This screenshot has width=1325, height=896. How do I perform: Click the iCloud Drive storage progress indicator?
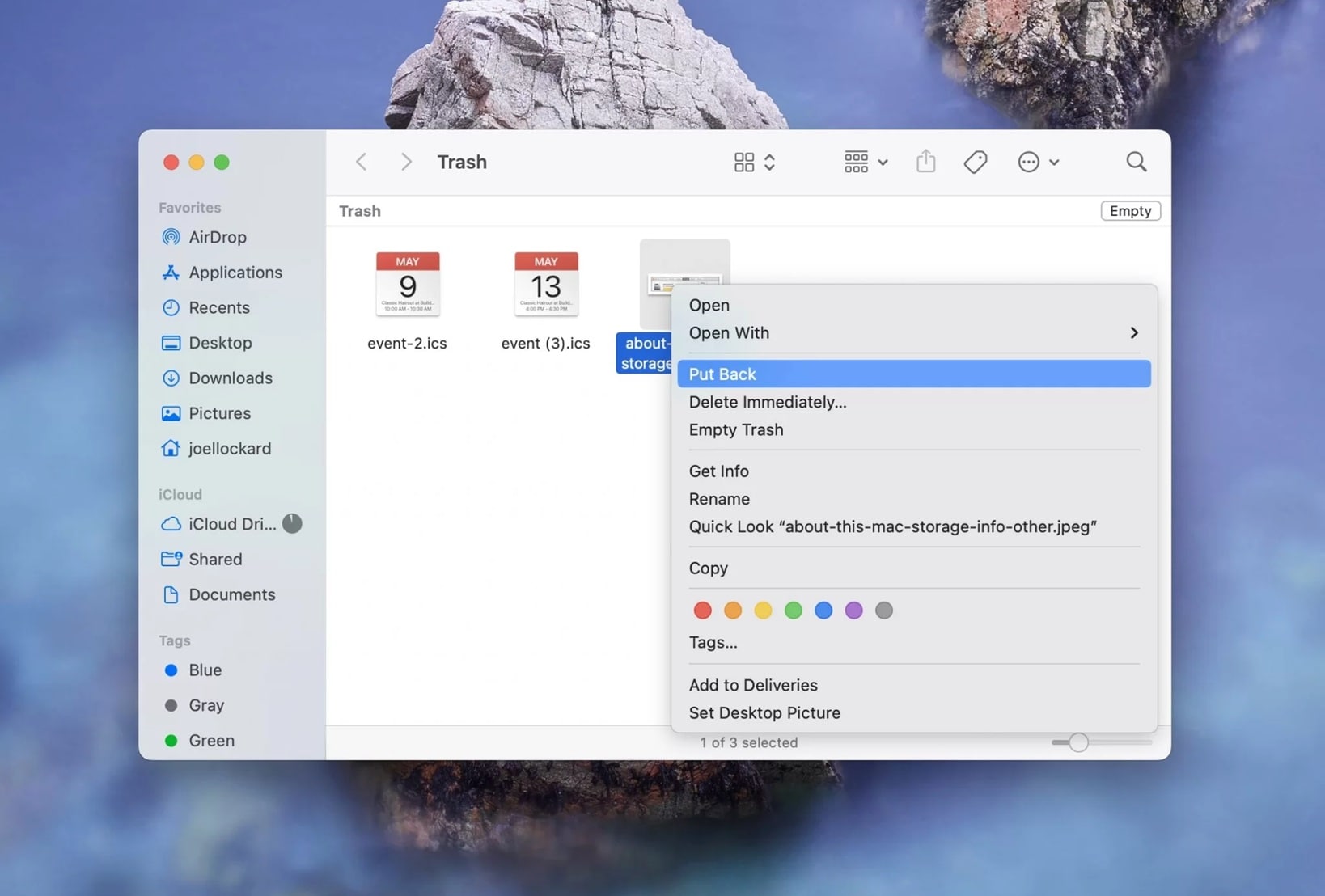292,523
